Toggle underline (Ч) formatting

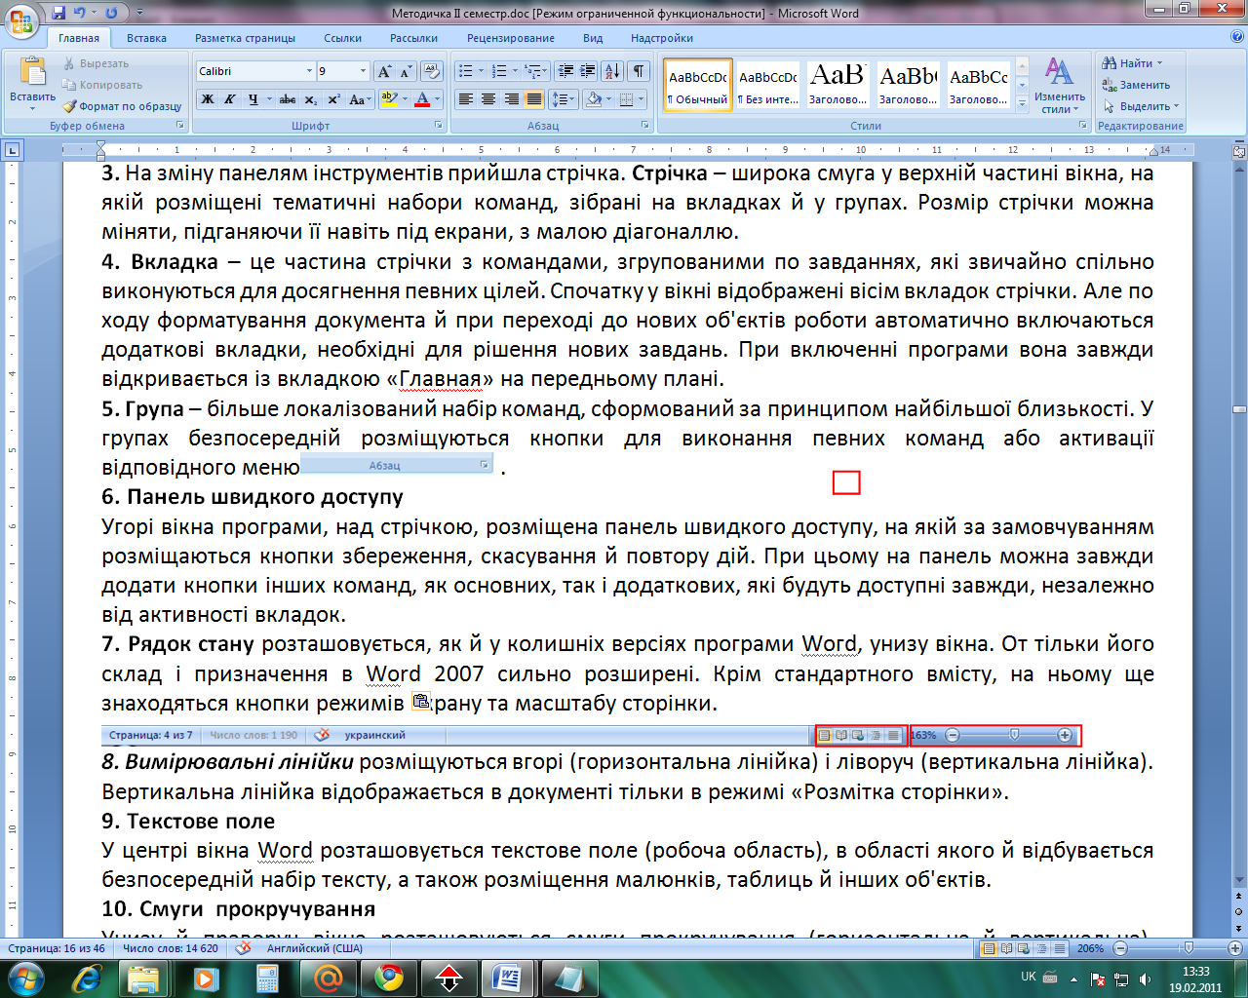pyautogui.click(x=253, y=99)
